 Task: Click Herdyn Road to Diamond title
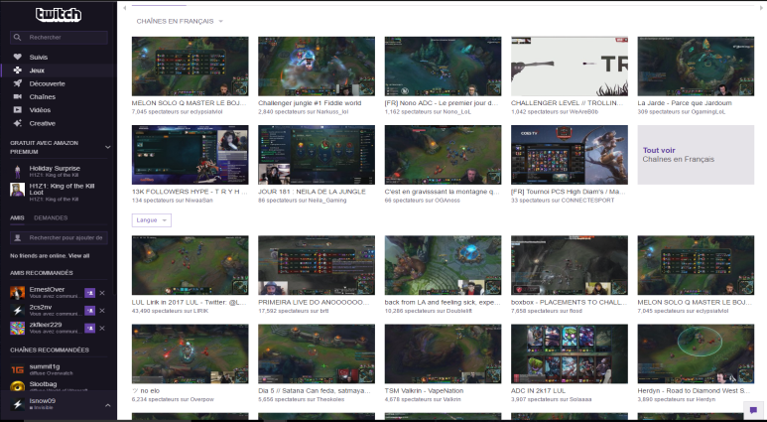pyautogui.click(x=694, y=390)
